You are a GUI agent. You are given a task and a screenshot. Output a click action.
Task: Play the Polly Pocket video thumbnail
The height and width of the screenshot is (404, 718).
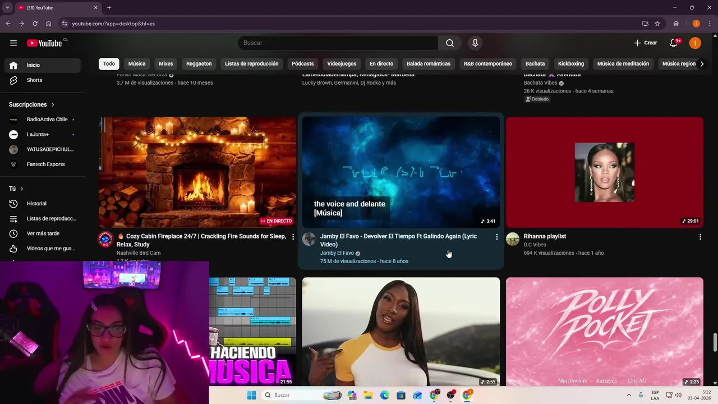605,332
